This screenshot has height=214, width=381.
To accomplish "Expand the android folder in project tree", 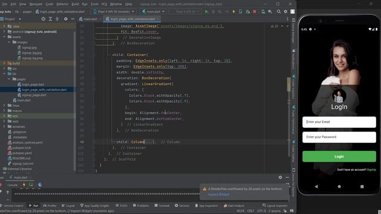I will [4, 32].
